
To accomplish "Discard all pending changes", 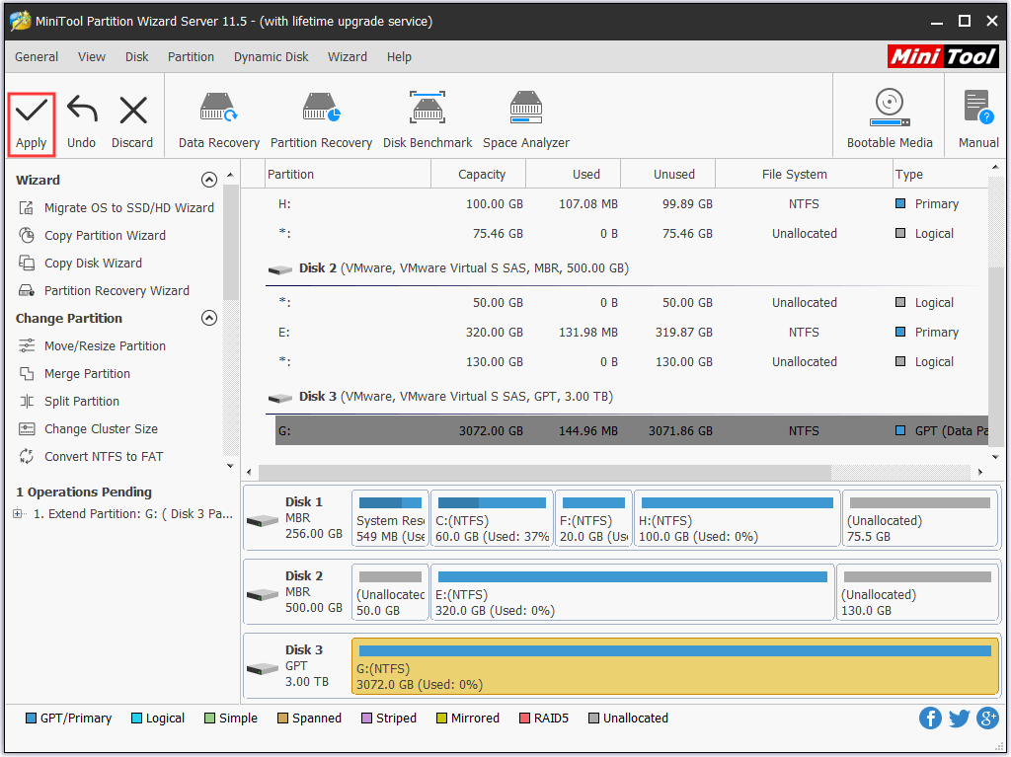I will 132,123.
